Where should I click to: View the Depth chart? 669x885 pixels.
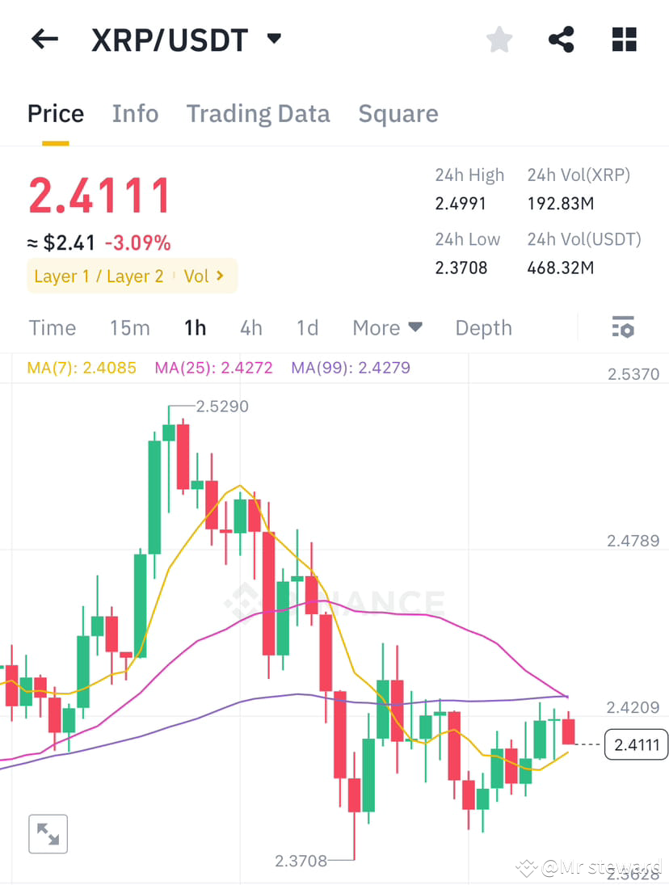(x=483, y=327)
